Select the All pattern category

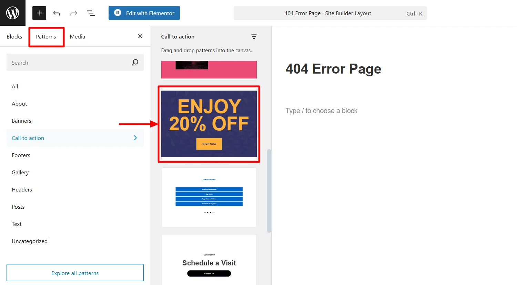point(75,86)
